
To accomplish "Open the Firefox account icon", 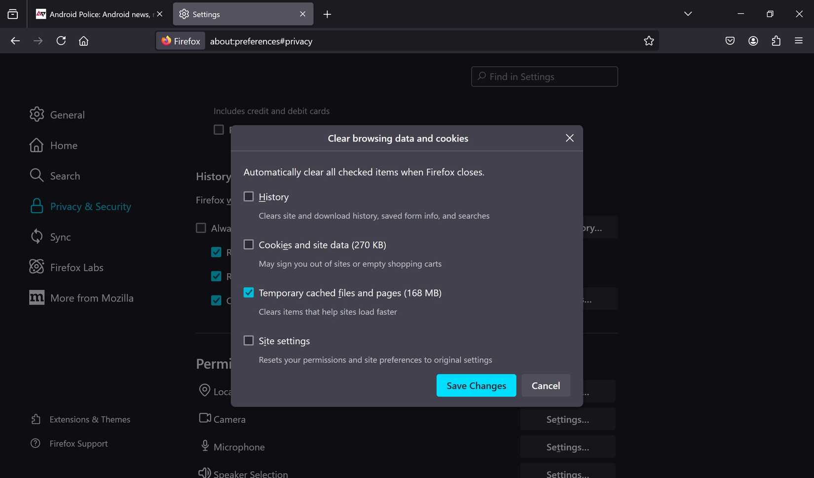I will click(x=753, y=41).
